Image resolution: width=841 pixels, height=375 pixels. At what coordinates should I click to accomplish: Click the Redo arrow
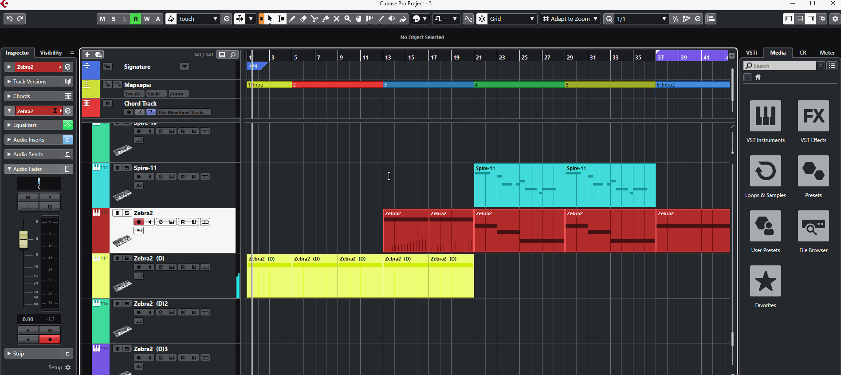click(x=20, y=19)
